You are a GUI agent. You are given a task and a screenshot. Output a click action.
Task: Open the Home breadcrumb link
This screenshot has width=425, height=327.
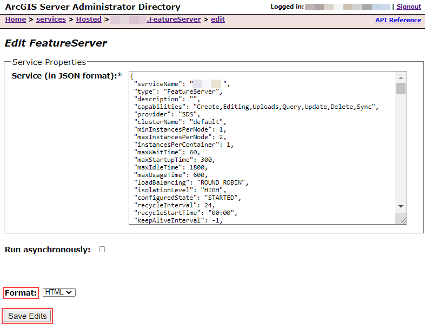(16, 19)
